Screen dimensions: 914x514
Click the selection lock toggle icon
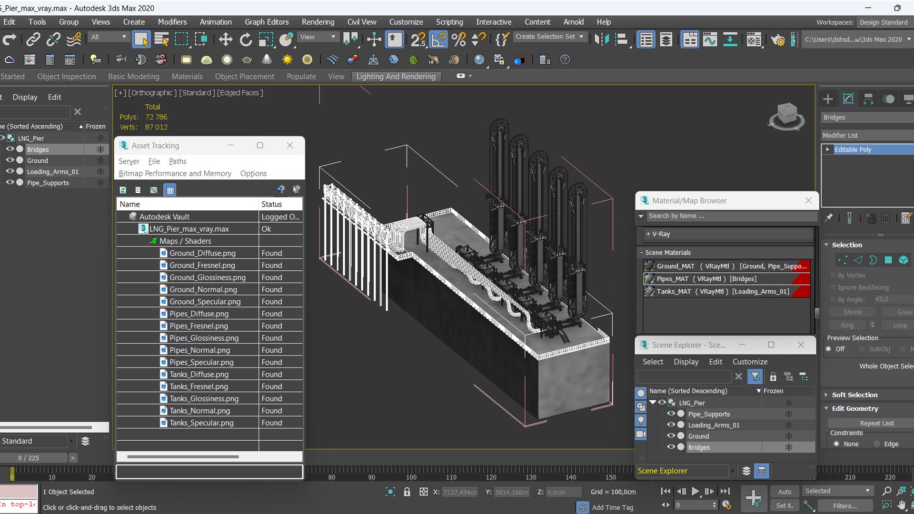[407, 492]
